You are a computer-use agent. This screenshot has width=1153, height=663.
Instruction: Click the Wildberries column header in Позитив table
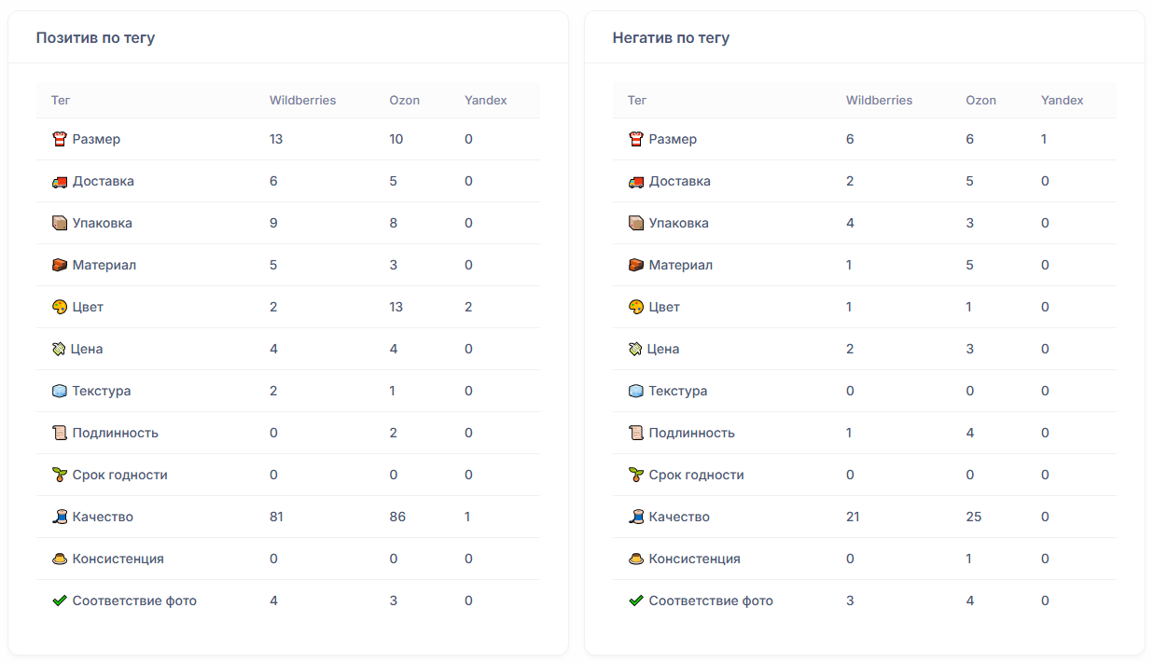302,101
